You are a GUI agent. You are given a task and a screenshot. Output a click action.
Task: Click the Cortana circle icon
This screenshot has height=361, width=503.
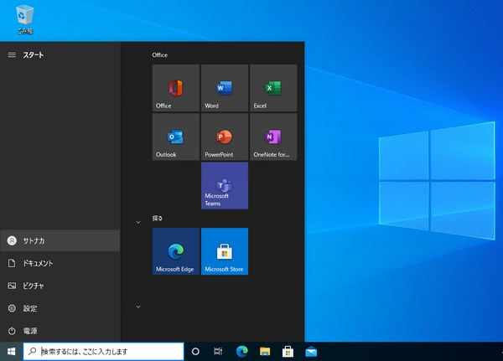coord(195,352)
